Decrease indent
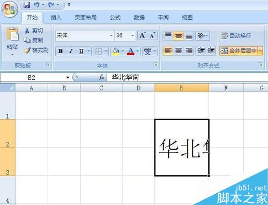 [x=200, y=51]
